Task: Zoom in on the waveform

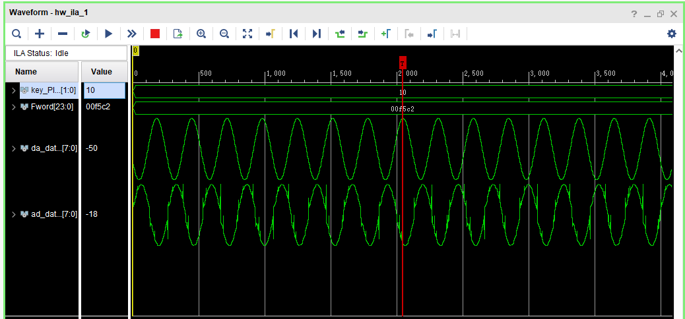Action: (201, 34)
